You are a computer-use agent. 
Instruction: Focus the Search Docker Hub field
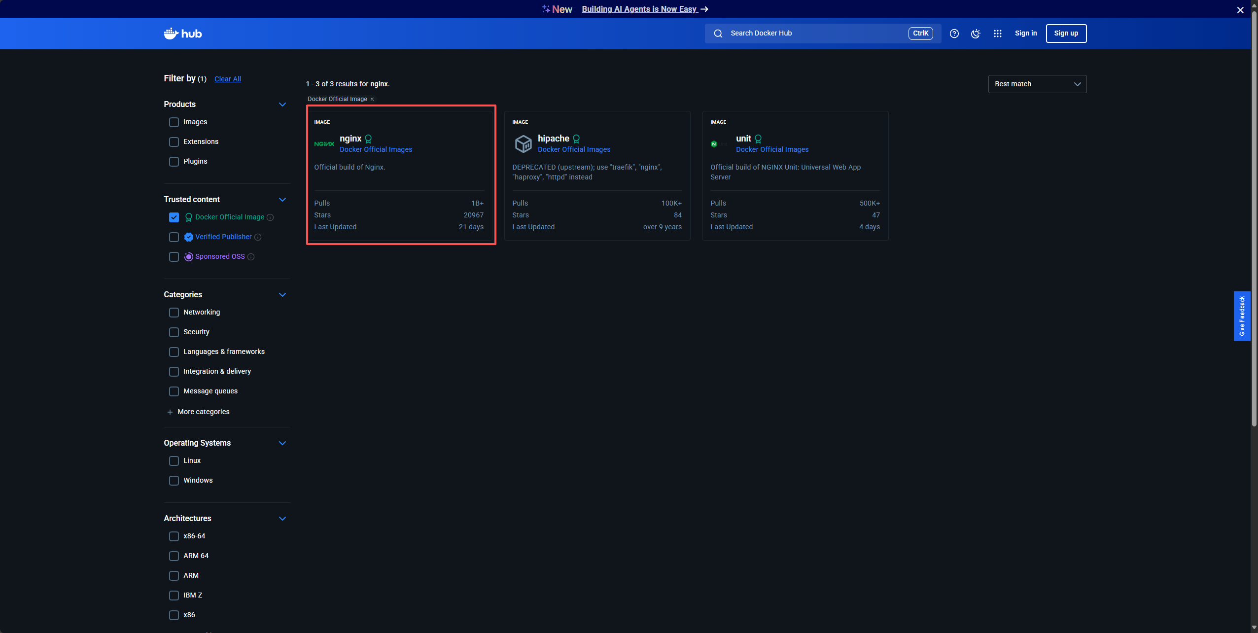tap(823, 34)
